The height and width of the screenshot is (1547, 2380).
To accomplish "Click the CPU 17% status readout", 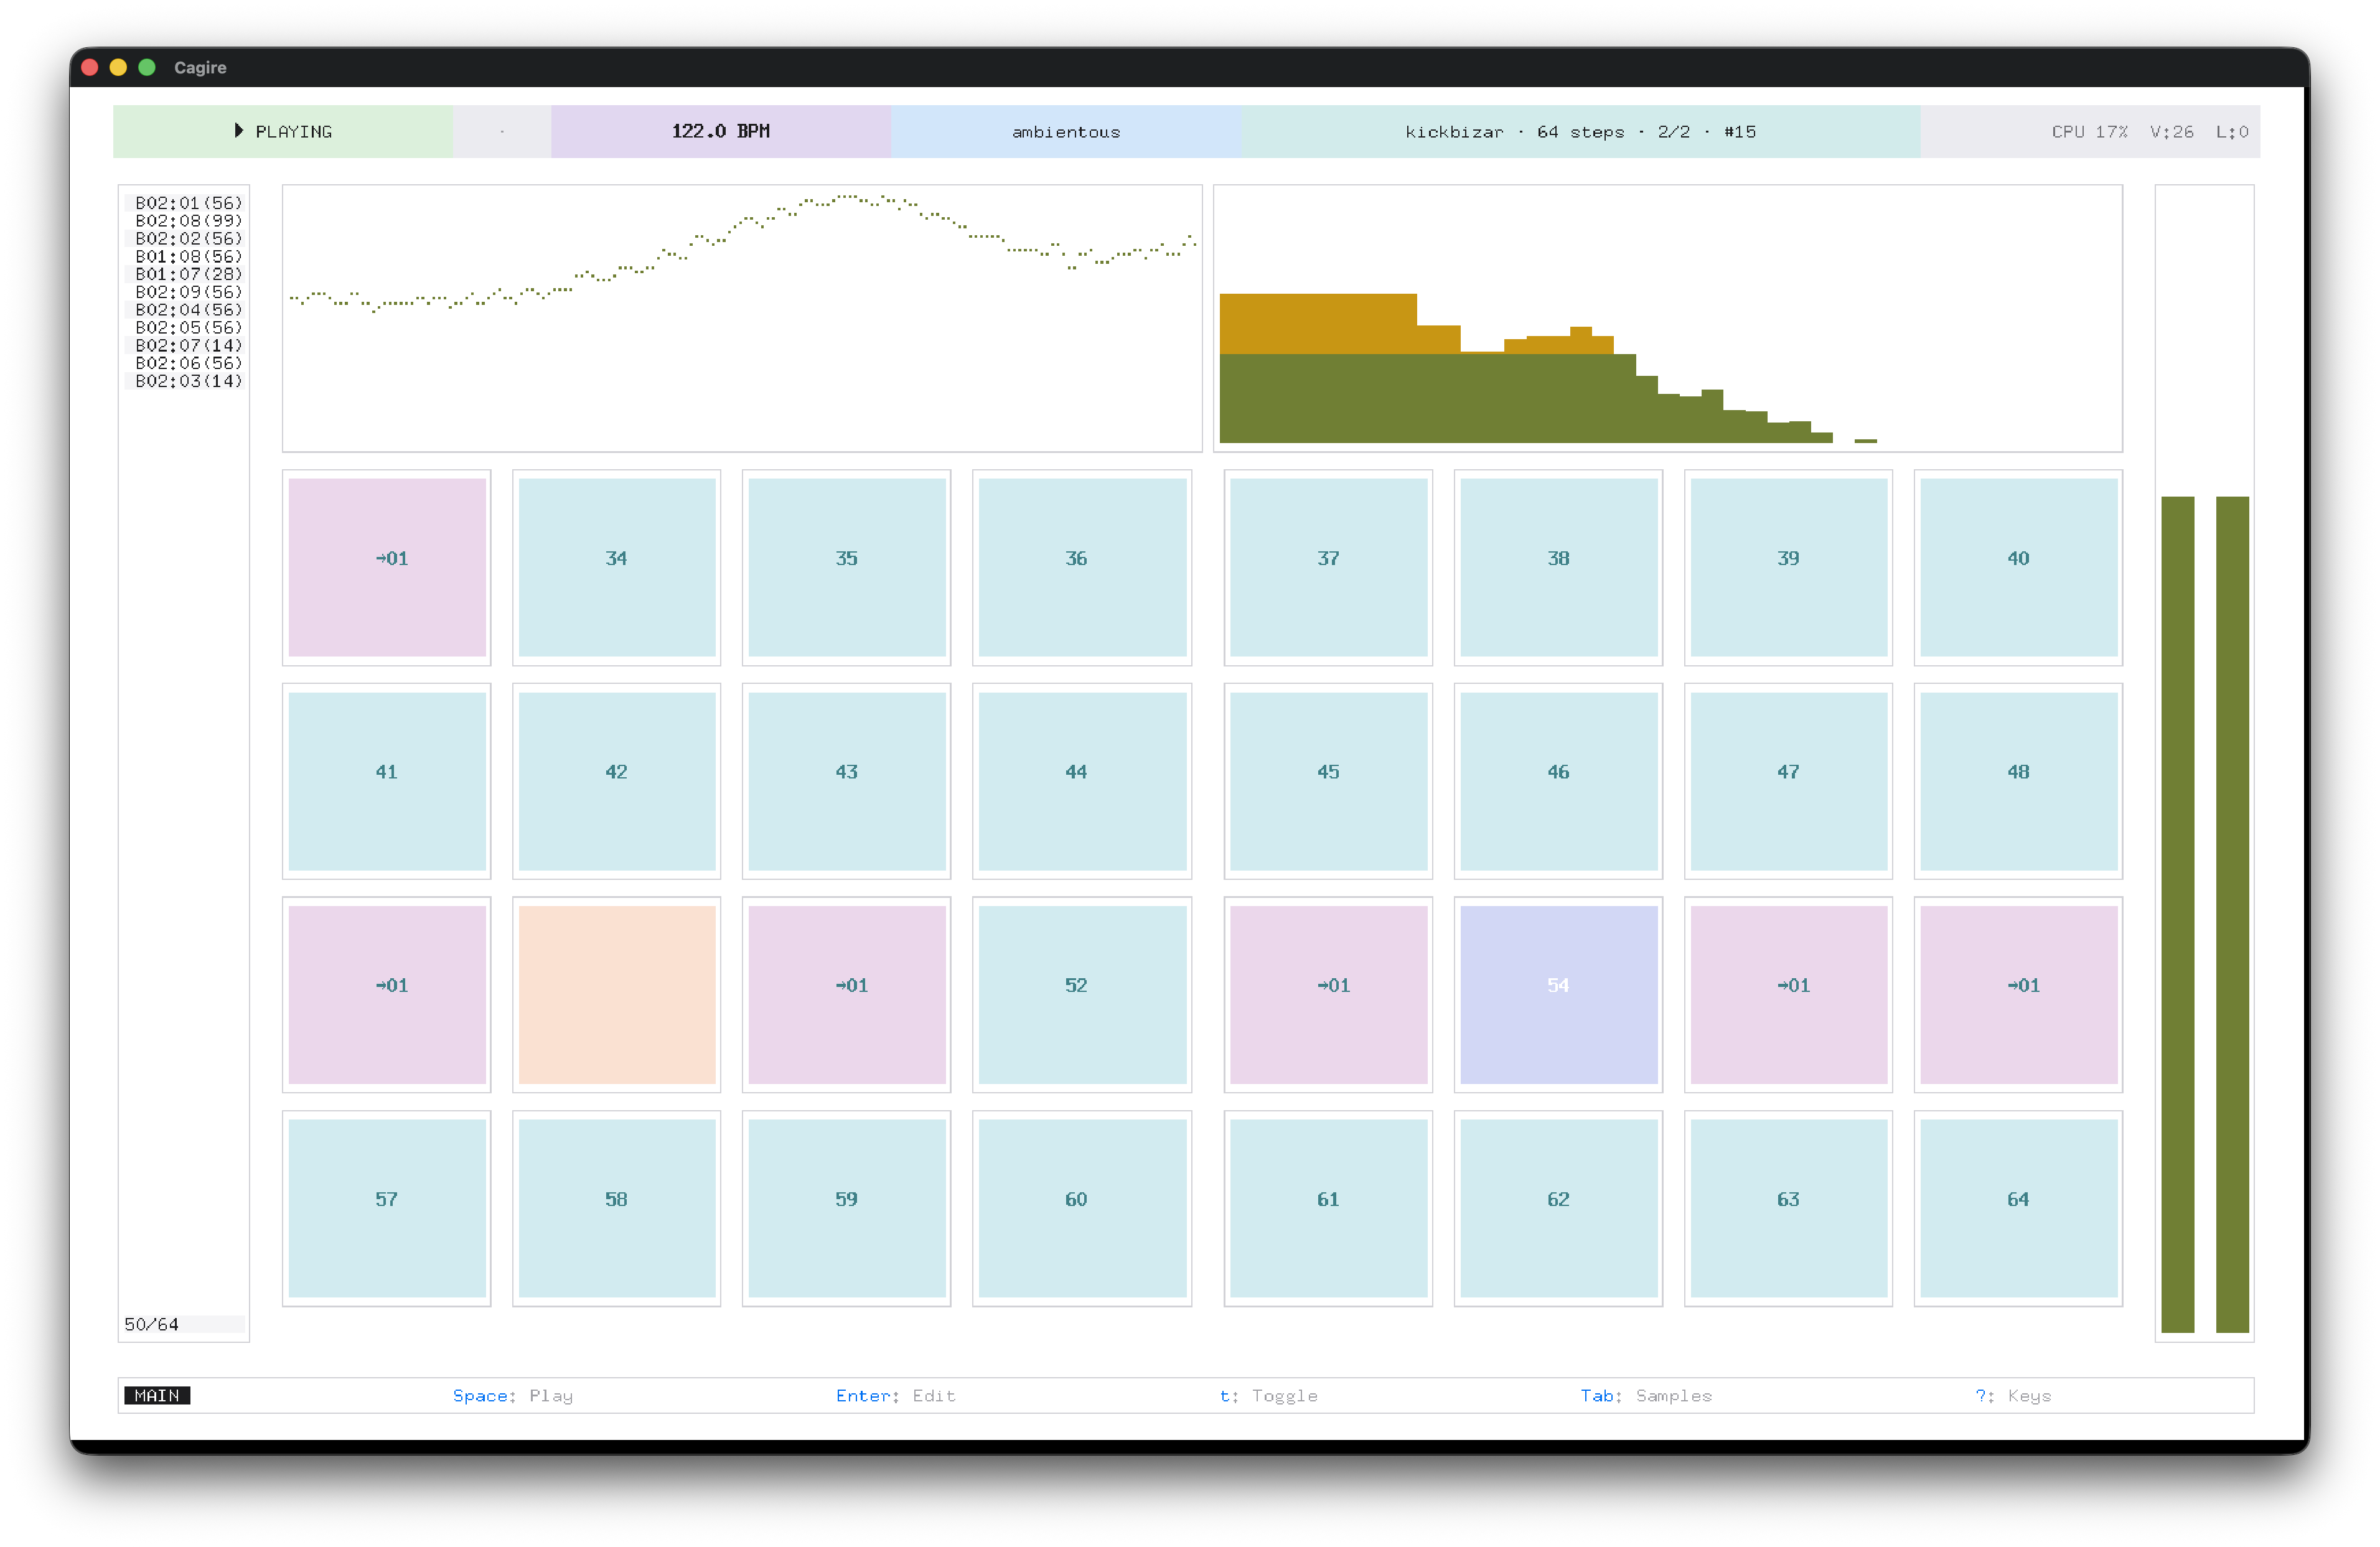I will [2089, 132].
